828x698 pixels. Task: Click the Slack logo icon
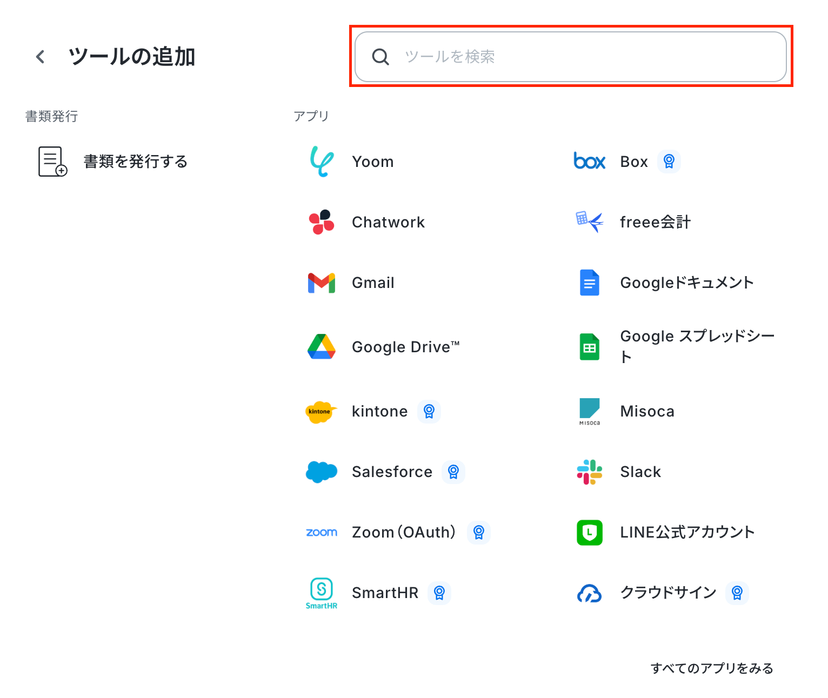[590, 472]
